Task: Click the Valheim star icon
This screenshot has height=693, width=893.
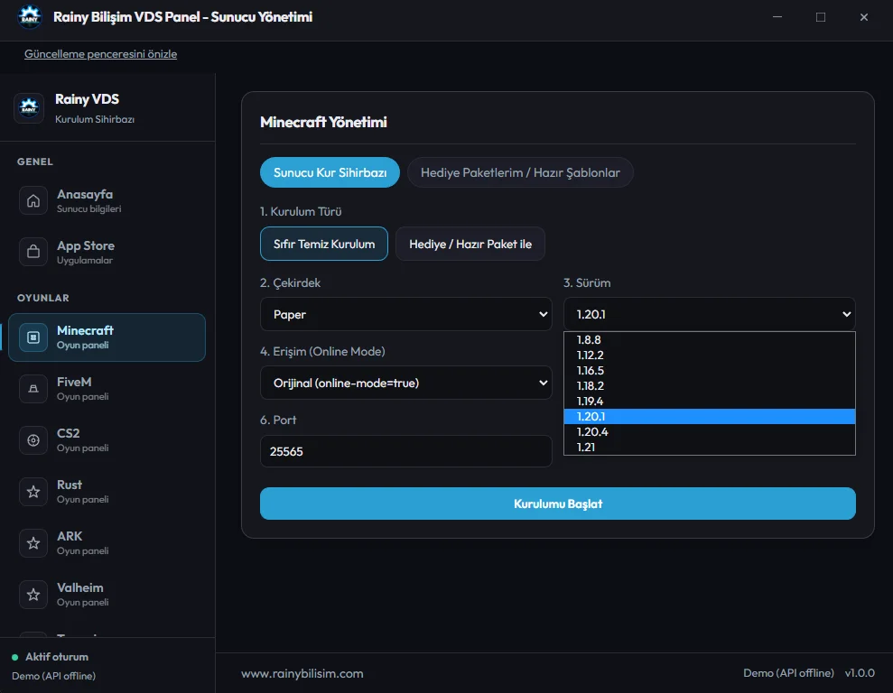Action: [33, 595]
